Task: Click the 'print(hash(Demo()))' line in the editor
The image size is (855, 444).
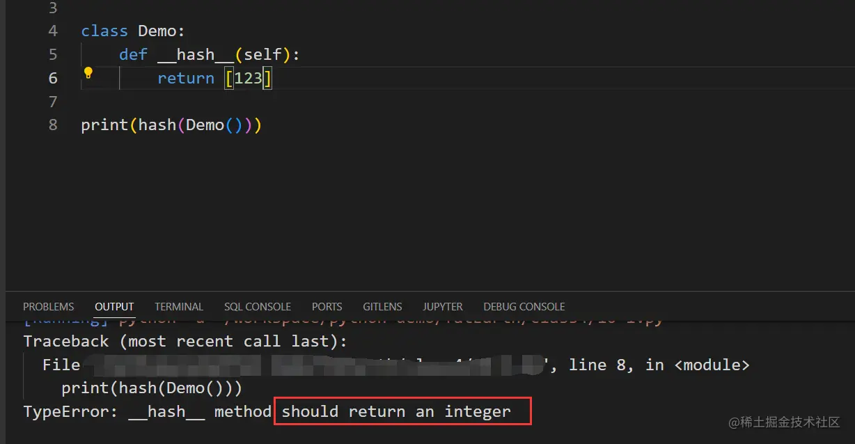Action: coord(171,125)
